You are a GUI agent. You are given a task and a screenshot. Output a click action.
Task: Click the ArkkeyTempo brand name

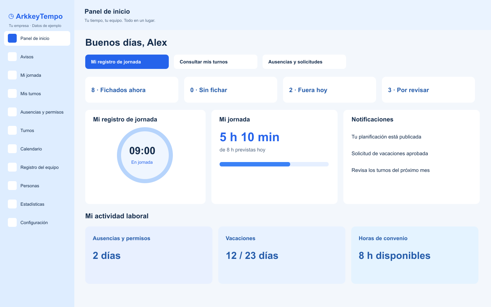39,16
